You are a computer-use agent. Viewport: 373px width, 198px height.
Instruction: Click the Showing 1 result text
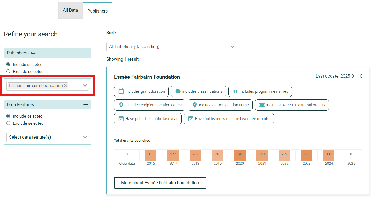123,59
